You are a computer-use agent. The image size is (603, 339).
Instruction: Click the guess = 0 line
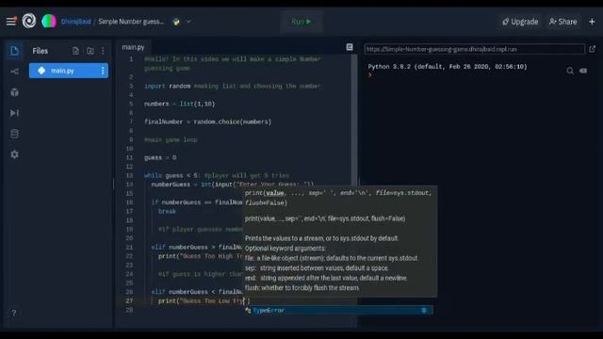click(160, 157)
